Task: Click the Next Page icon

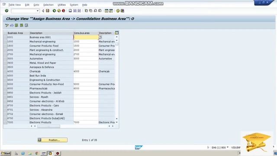Action: coord(95,11)
